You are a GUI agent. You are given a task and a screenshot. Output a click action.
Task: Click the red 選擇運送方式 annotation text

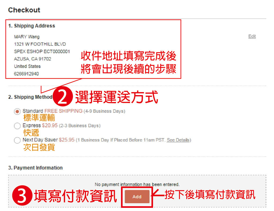point(117,97)
